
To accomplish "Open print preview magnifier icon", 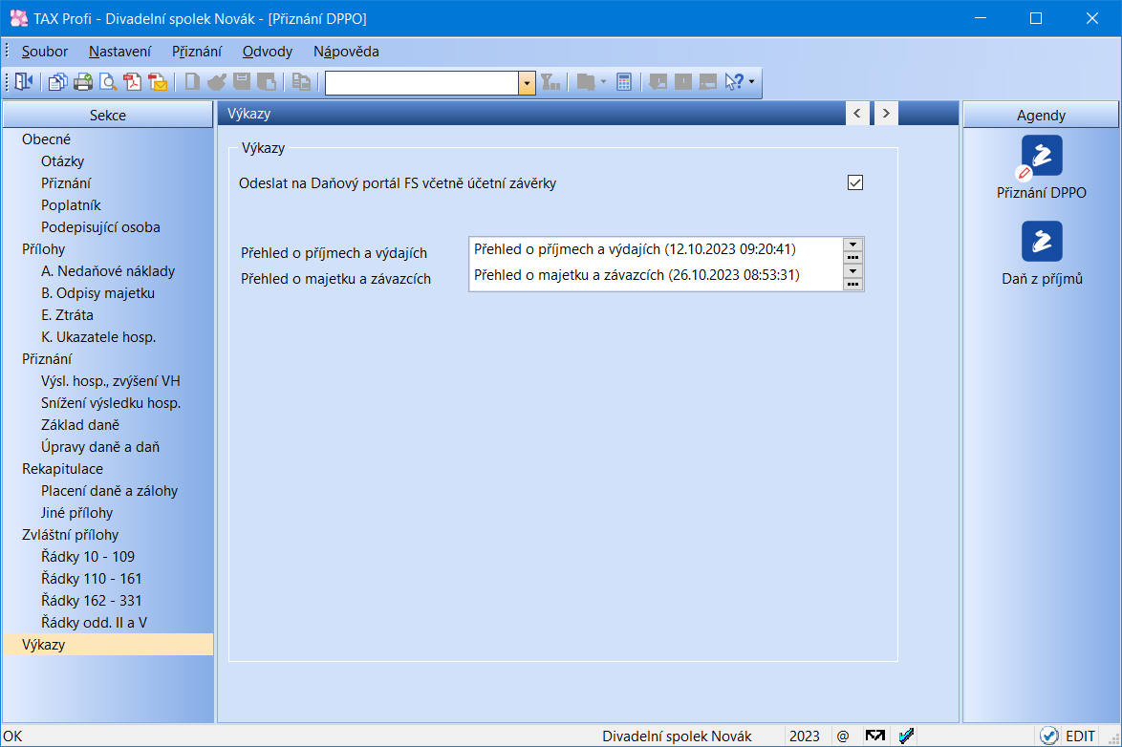I will 108,82.
